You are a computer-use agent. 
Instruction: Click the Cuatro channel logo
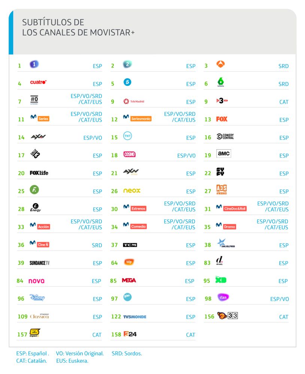click(x=38, y=82)
